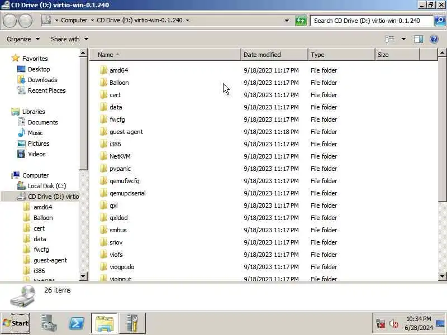Sort by the Date modified column header
The height and width of the screenshot is (335, 447).
274,55
